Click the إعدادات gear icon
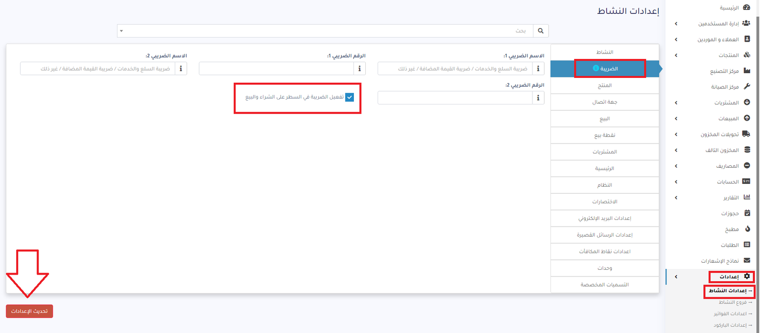The width and height of the screenshot is (760, 333). click(x=747, y=276)
